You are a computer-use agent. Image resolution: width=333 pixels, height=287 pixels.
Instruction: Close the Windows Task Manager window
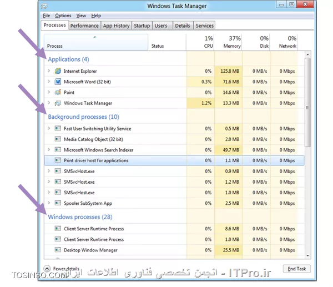point(305,4)
